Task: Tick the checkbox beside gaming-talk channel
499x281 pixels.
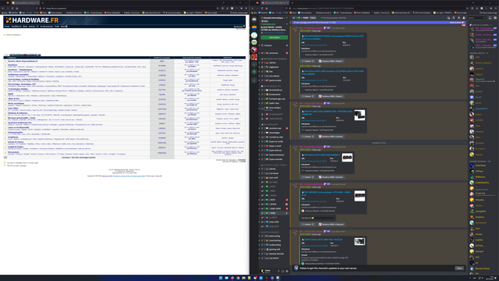Action: tap(263, 250)
